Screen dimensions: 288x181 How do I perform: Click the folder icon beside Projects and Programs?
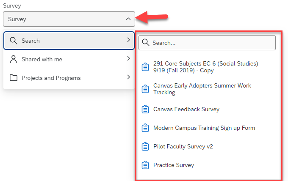pos(13,78)
